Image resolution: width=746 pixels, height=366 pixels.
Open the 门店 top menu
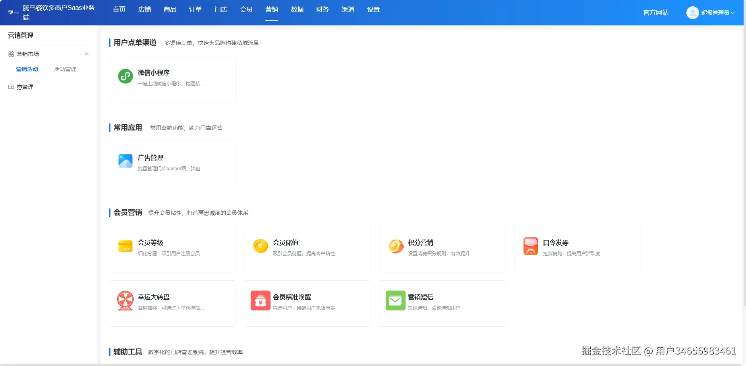point(221,10)
